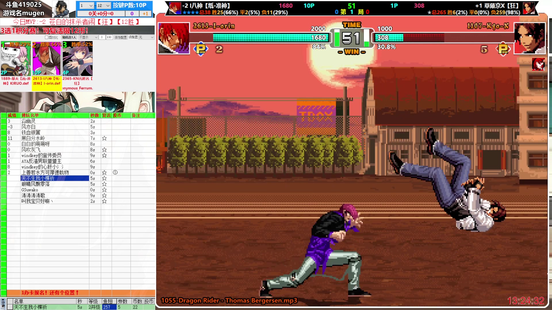Click the purple 0 button
The width and height of the screenshot is (552, 310).
click(x=132, y=13)
